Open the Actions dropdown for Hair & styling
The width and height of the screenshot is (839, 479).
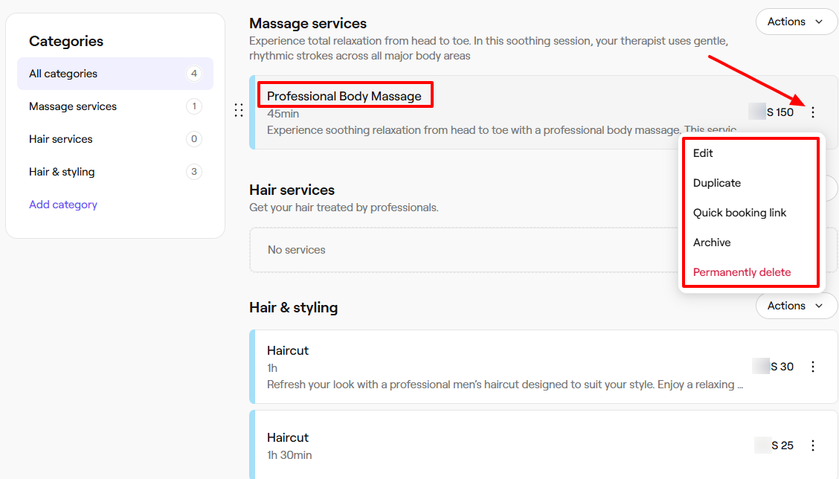point(796,306)
